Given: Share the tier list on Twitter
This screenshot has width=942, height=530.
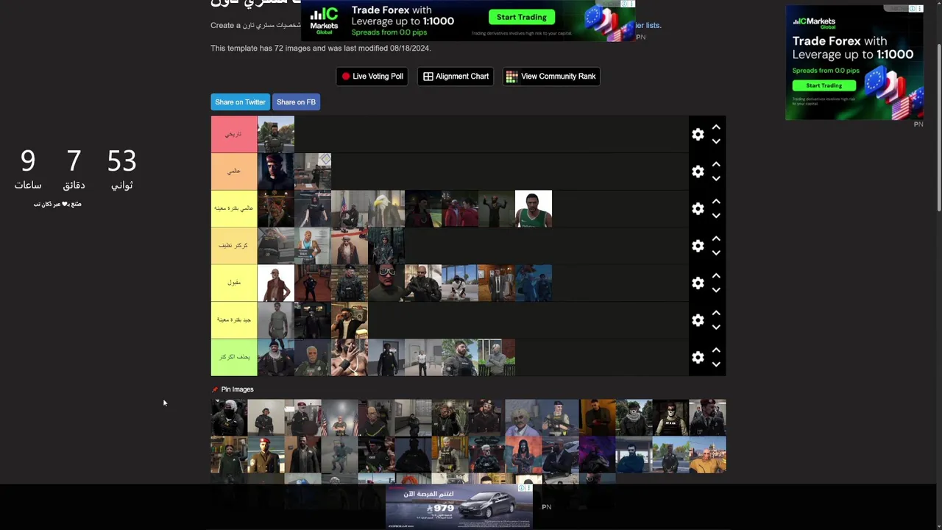Looking at the screenshot, I should point(240,102).
